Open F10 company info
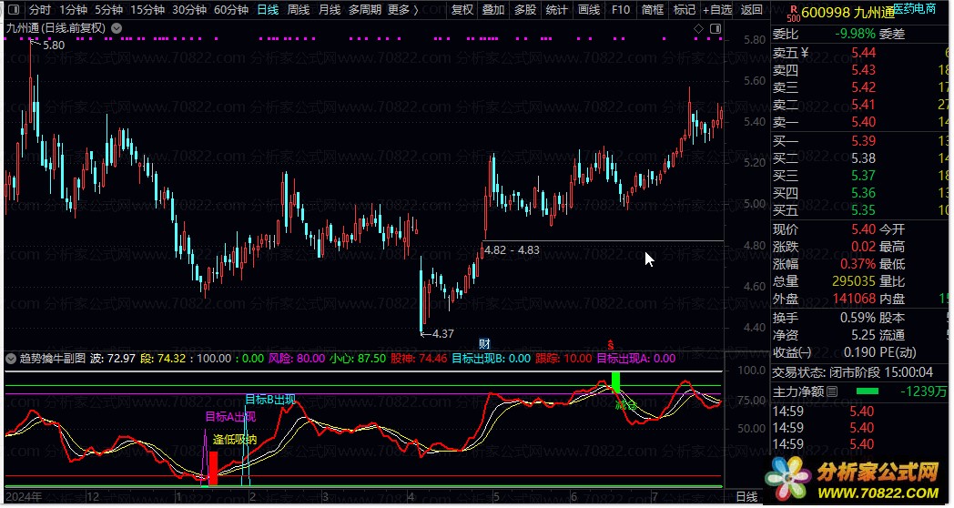The width and height of the screenshot is (954, 508). point(621,10)
